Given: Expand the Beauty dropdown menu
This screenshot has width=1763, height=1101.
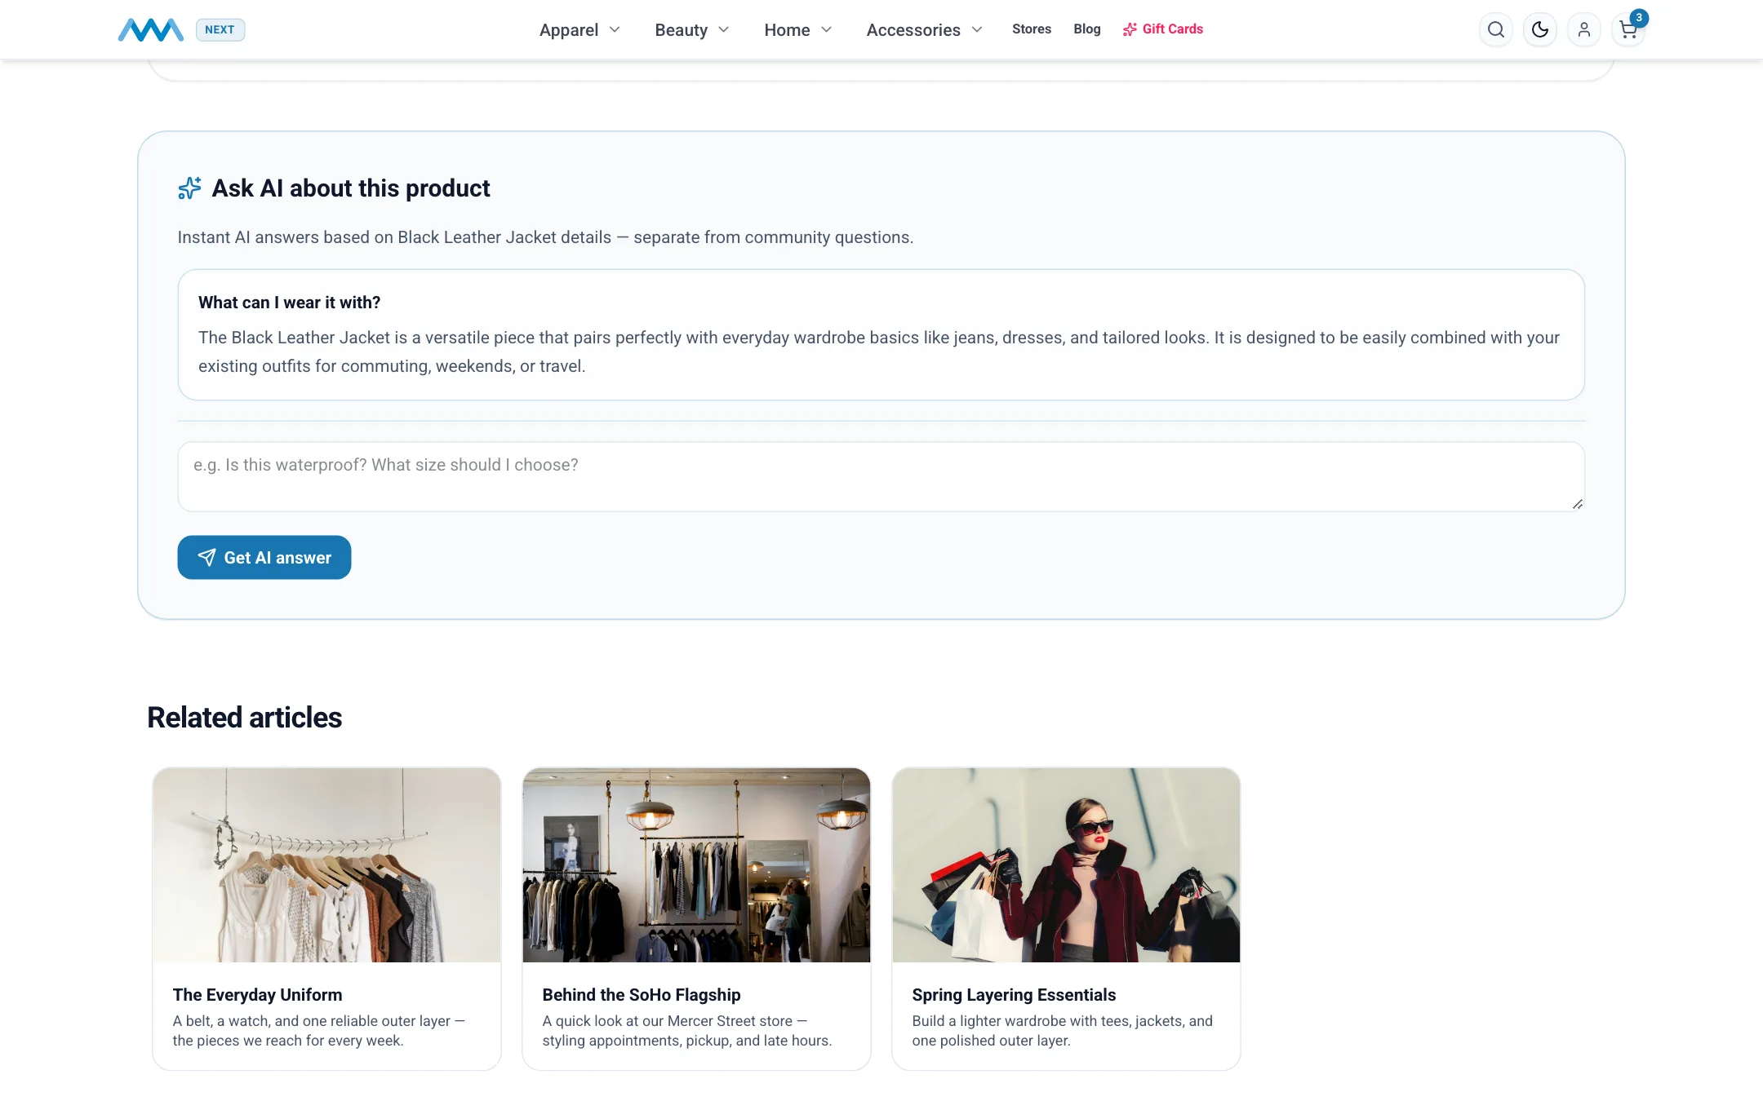Looking at the screenshot, I should [691, 30].
